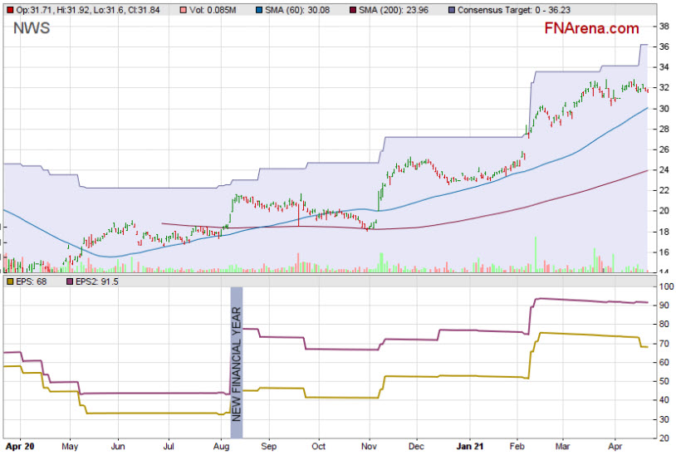Select the NWS ticker label

click(x=30, y=30)
